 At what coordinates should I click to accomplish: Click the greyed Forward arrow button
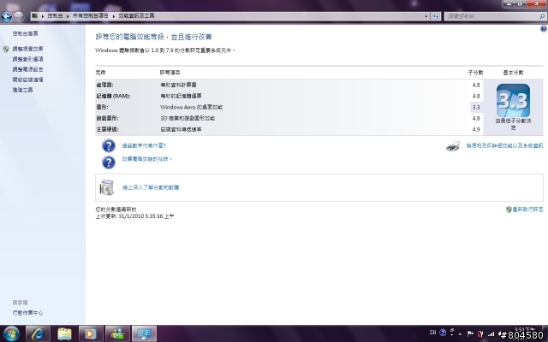coord(19,16)
